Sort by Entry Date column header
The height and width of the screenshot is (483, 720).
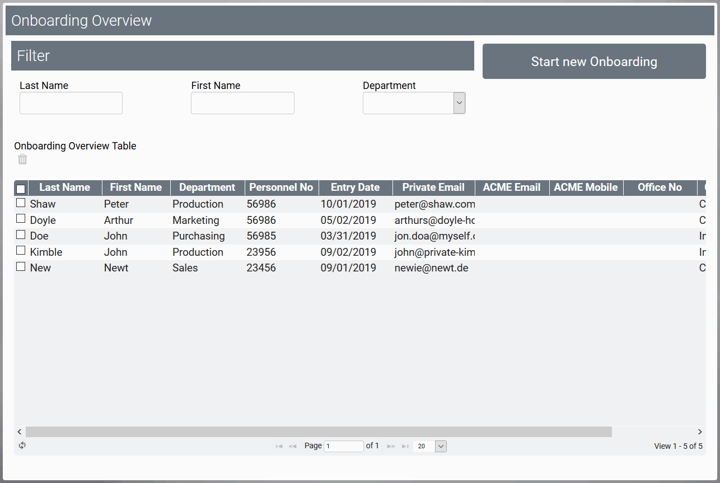point(355,187)
